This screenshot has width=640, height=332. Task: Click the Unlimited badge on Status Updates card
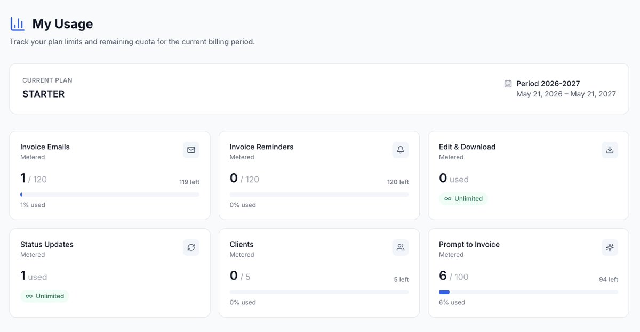coord(45,296)
